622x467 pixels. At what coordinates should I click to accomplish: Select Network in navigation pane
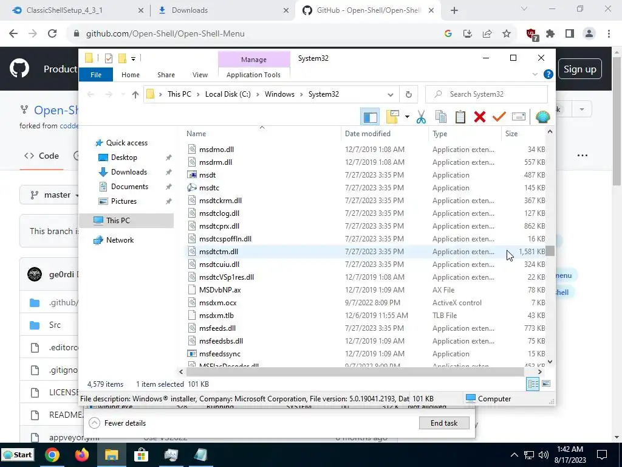tap(120, 240)
